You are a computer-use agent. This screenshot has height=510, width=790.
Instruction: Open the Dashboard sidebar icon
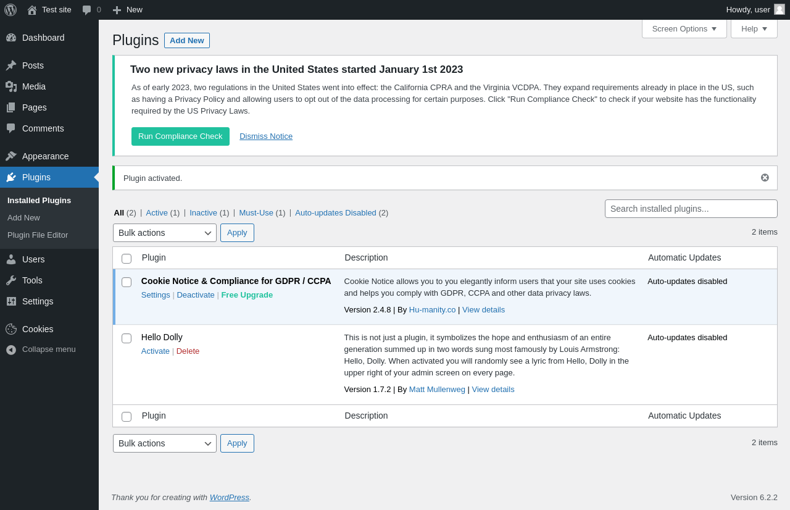(x=11, y=38)
